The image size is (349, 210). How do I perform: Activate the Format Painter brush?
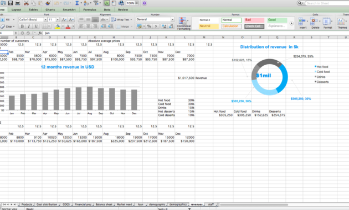(48, 3)
